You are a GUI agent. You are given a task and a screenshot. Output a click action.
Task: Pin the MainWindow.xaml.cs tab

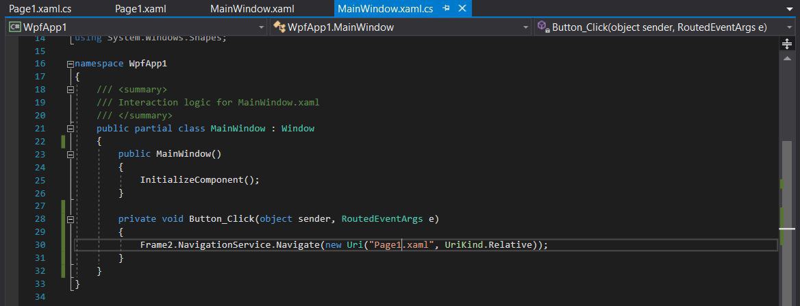[447, 8]
